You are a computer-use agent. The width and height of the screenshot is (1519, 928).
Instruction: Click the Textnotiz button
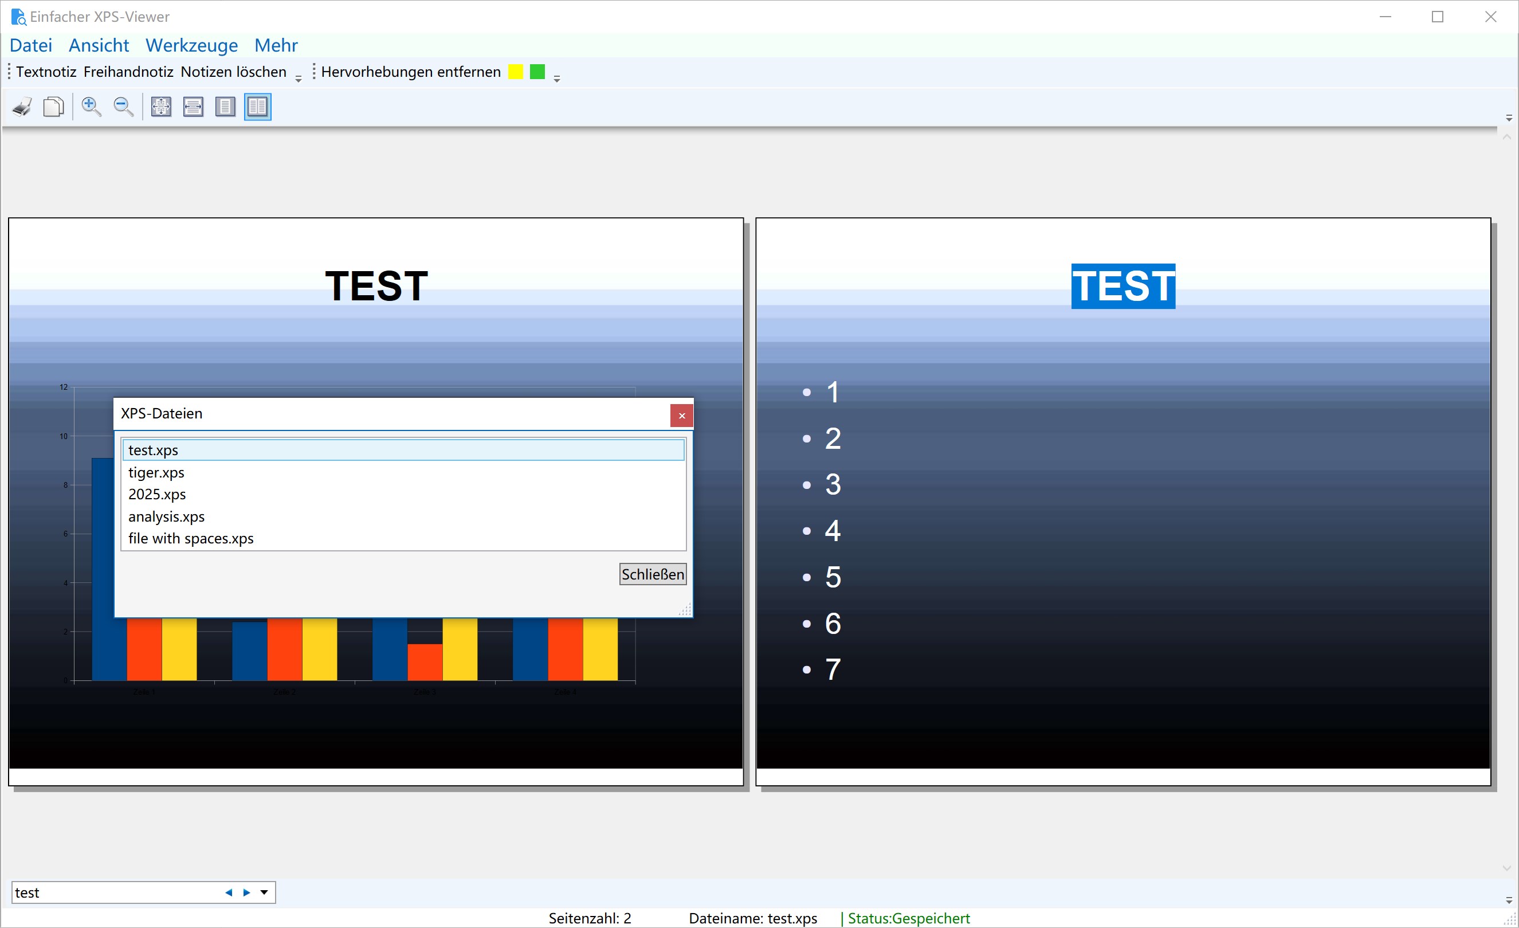[x=46, y=72]
